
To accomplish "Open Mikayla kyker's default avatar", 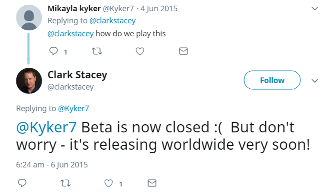I will 29,17.
